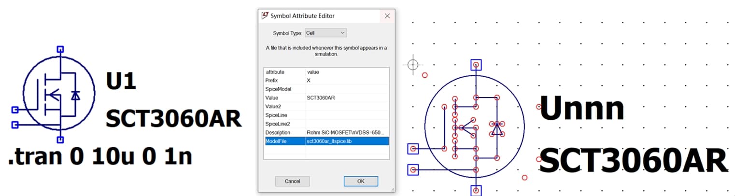735x196 pixels.
Task: Click the .tran 0 10u 0 1n directive
Action: 100,156
